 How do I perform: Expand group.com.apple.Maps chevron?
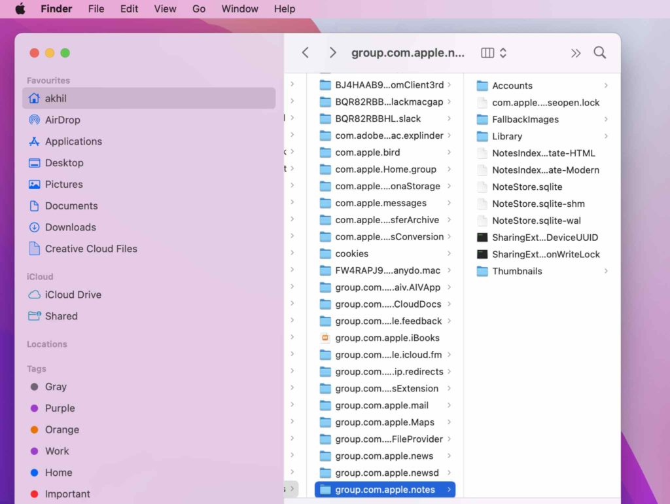point(449,422)
